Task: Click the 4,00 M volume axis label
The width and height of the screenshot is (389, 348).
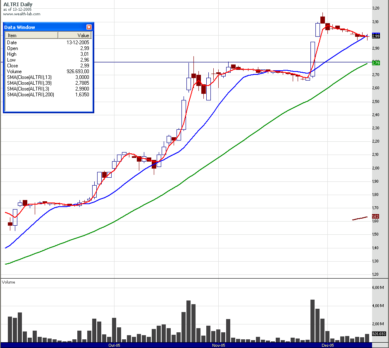Action: click(x=378, y=305)
